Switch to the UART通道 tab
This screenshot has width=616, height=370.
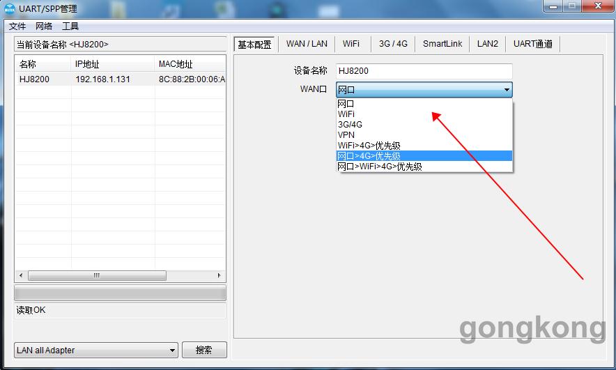tap(532, 44)
